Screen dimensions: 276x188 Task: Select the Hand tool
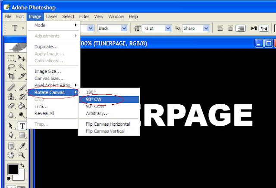pos(11,155)
